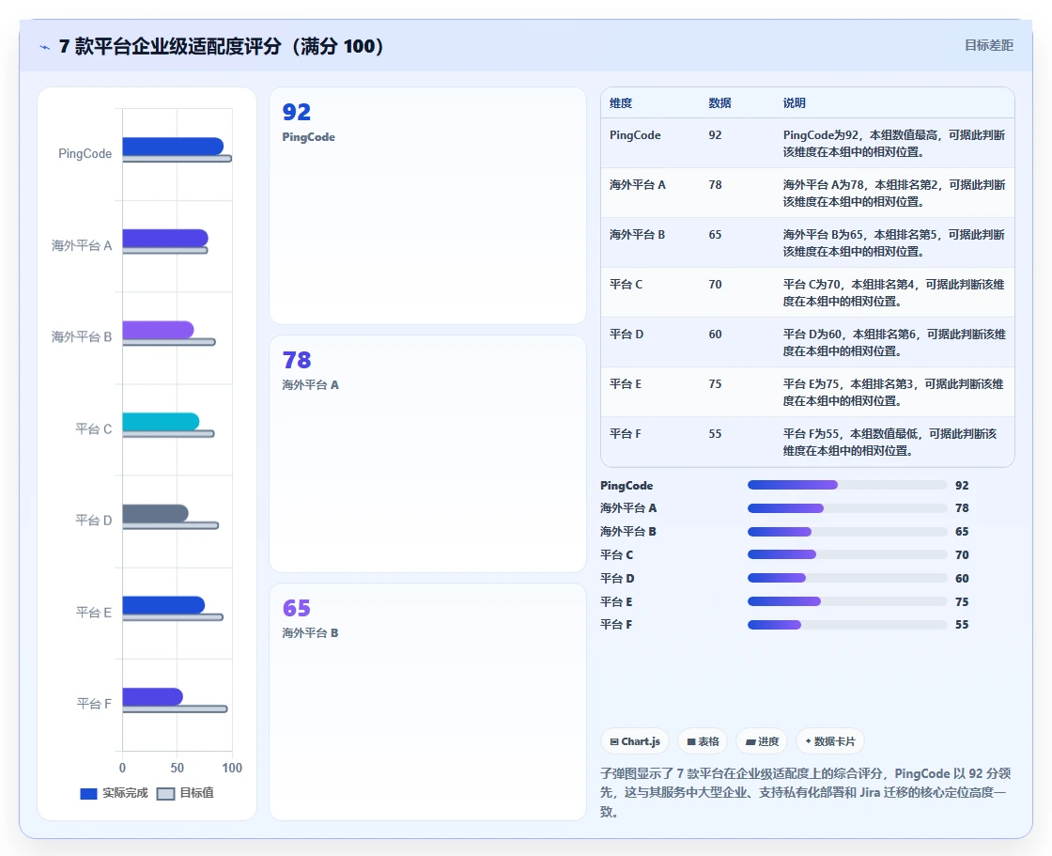Click the 平台 D gray chart bar
Screen dimensions: 1052x856
[x=156, y=513]
